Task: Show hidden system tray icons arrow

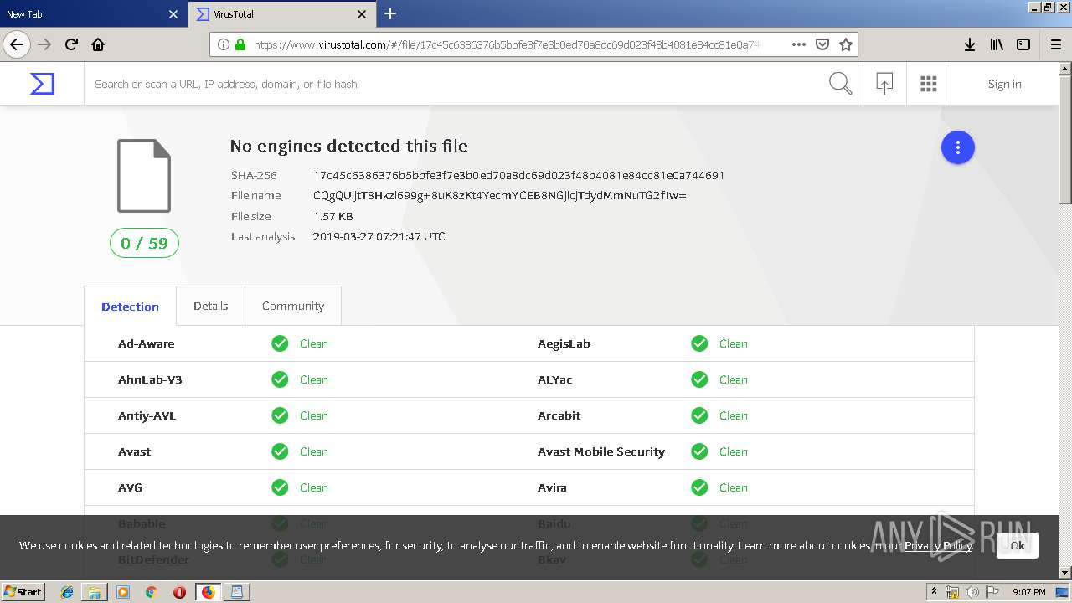Action: tap(934, 592)
